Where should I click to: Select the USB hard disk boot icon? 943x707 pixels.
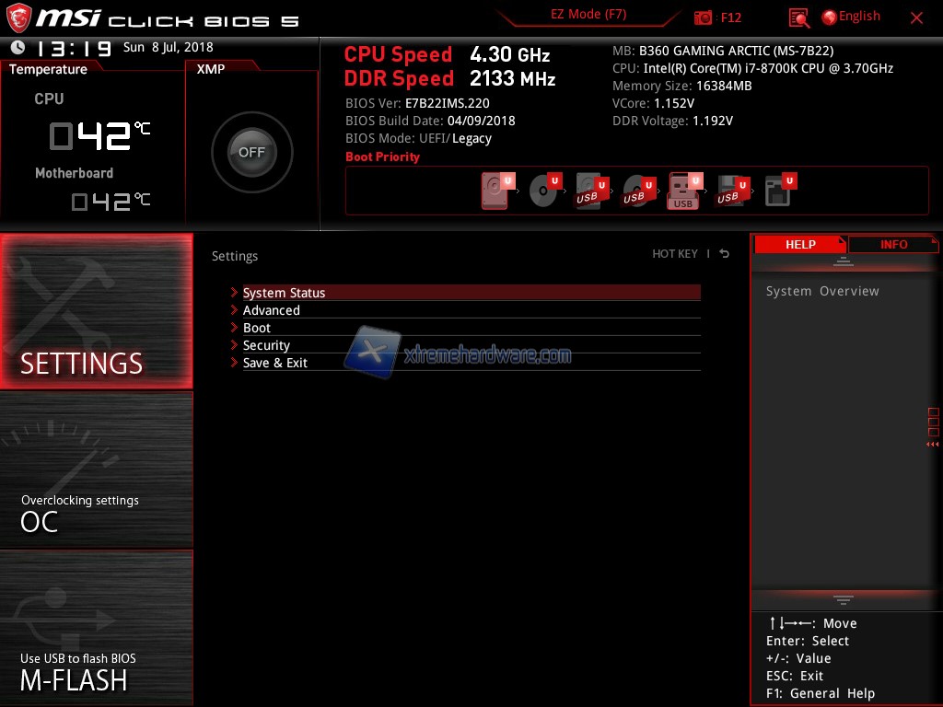pos(589,191)
